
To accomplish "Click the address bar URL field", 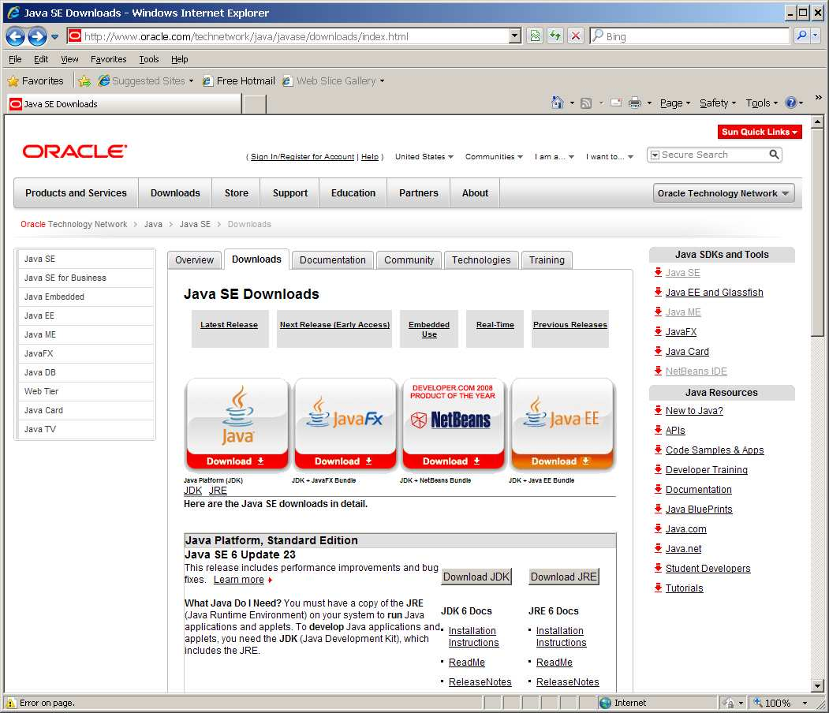I will (x=288, y=36).
